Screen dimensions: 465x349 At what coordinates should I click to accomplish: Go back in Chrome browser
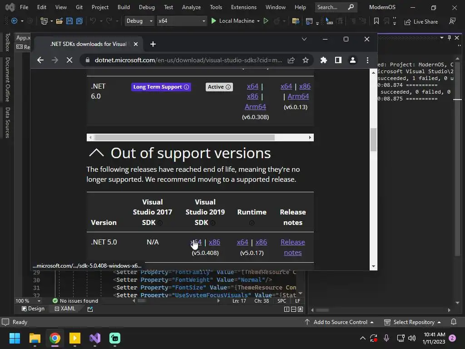[x=40, y=60]
